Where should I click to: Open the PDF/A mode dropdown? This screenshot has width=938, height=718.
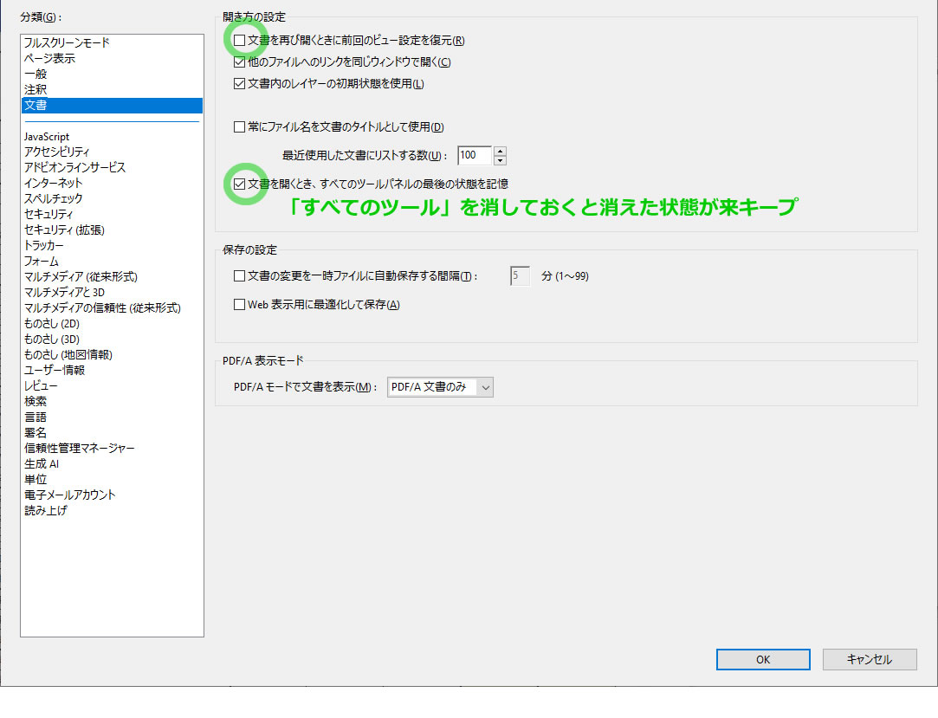point(440,387)
